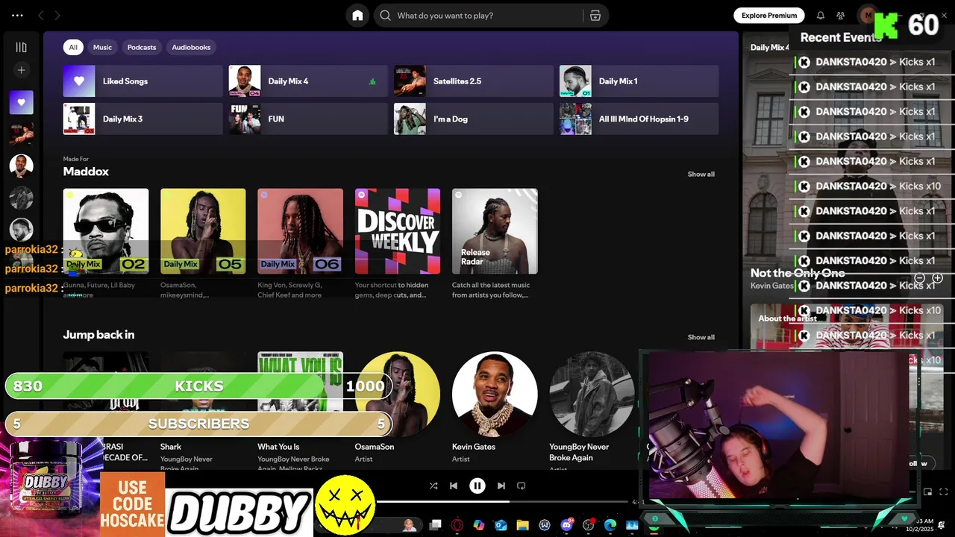Select the Music filter chip
Screen dimensions: 955x537
[x=102, y=47]
